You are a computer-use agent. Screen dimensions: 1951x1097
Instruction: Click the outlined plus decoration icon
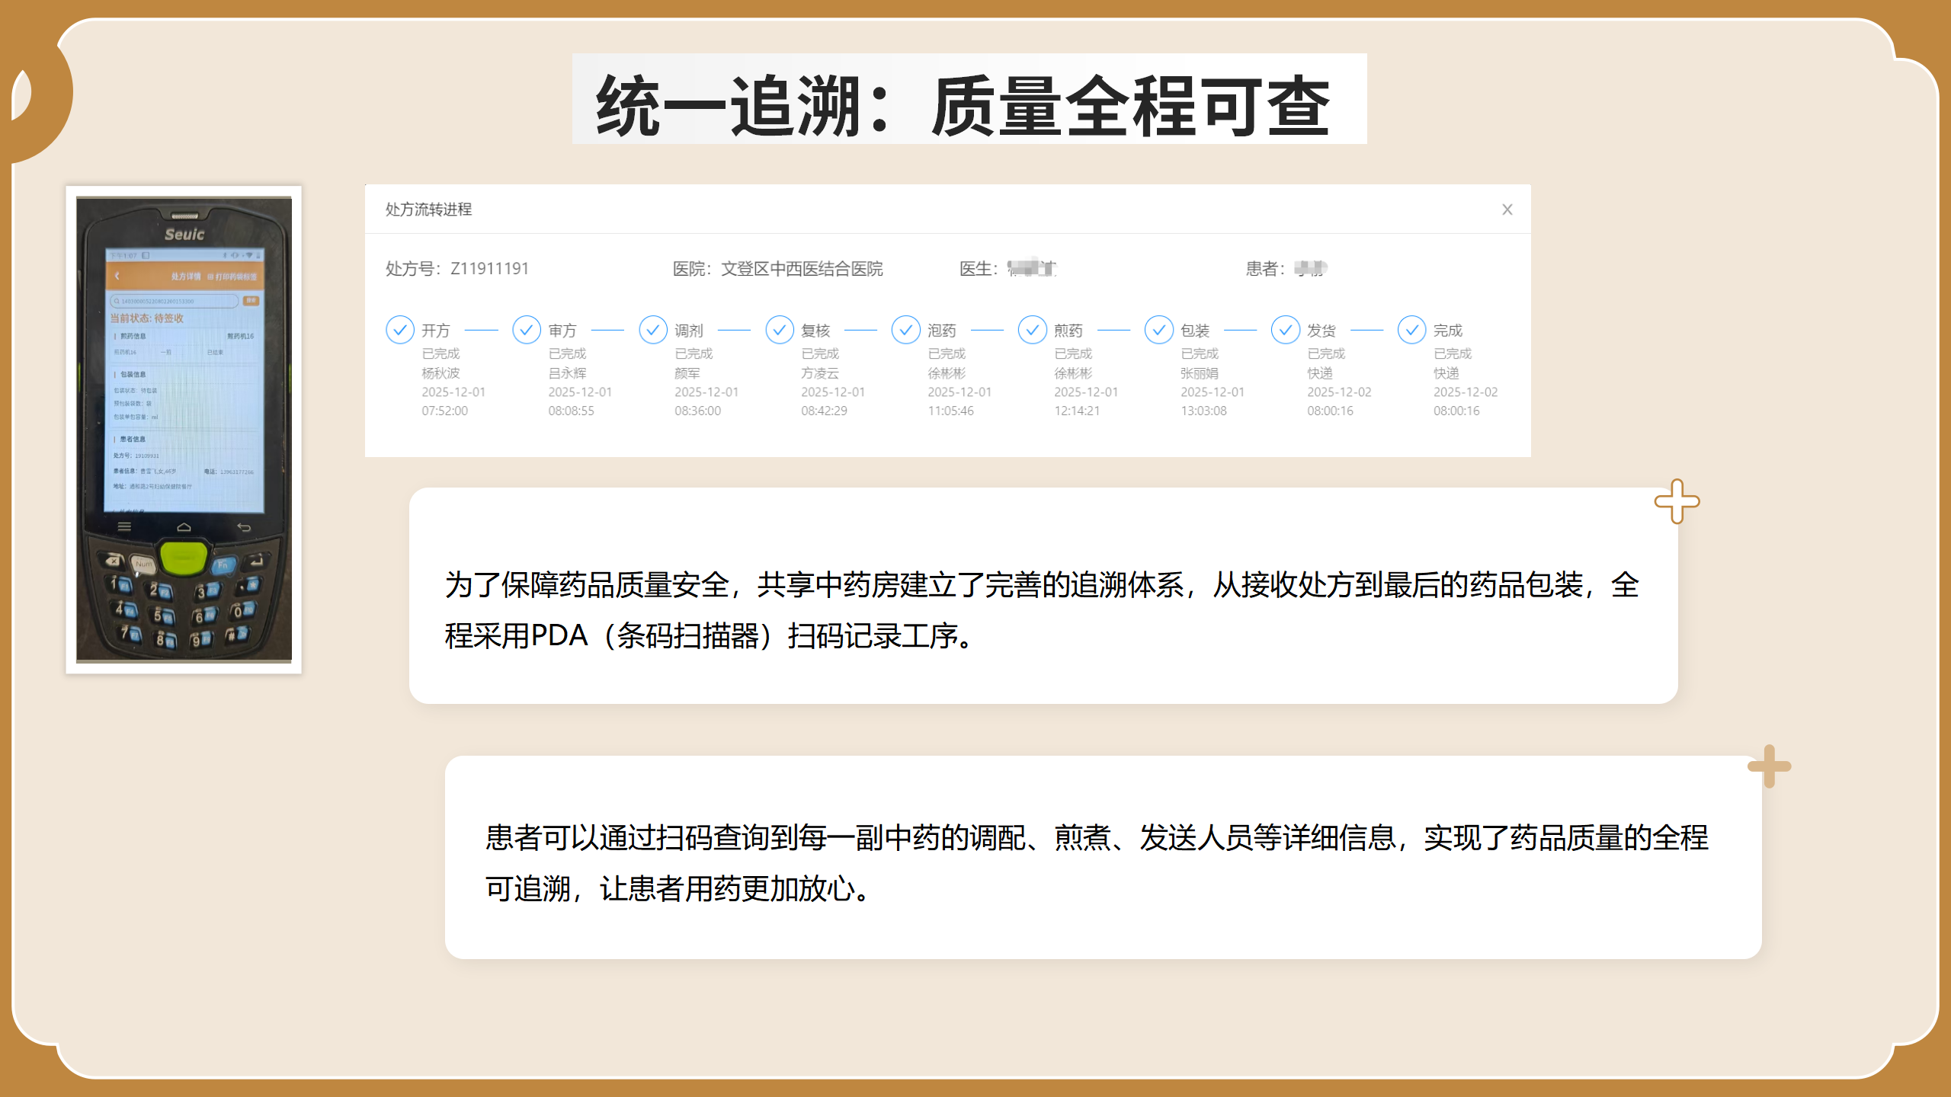point(1677,501)
